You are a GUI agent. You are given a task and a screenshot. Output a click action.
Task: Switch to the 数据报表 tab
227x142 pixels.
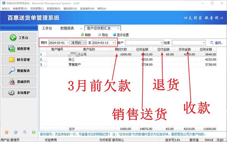[x=67, y=28]
